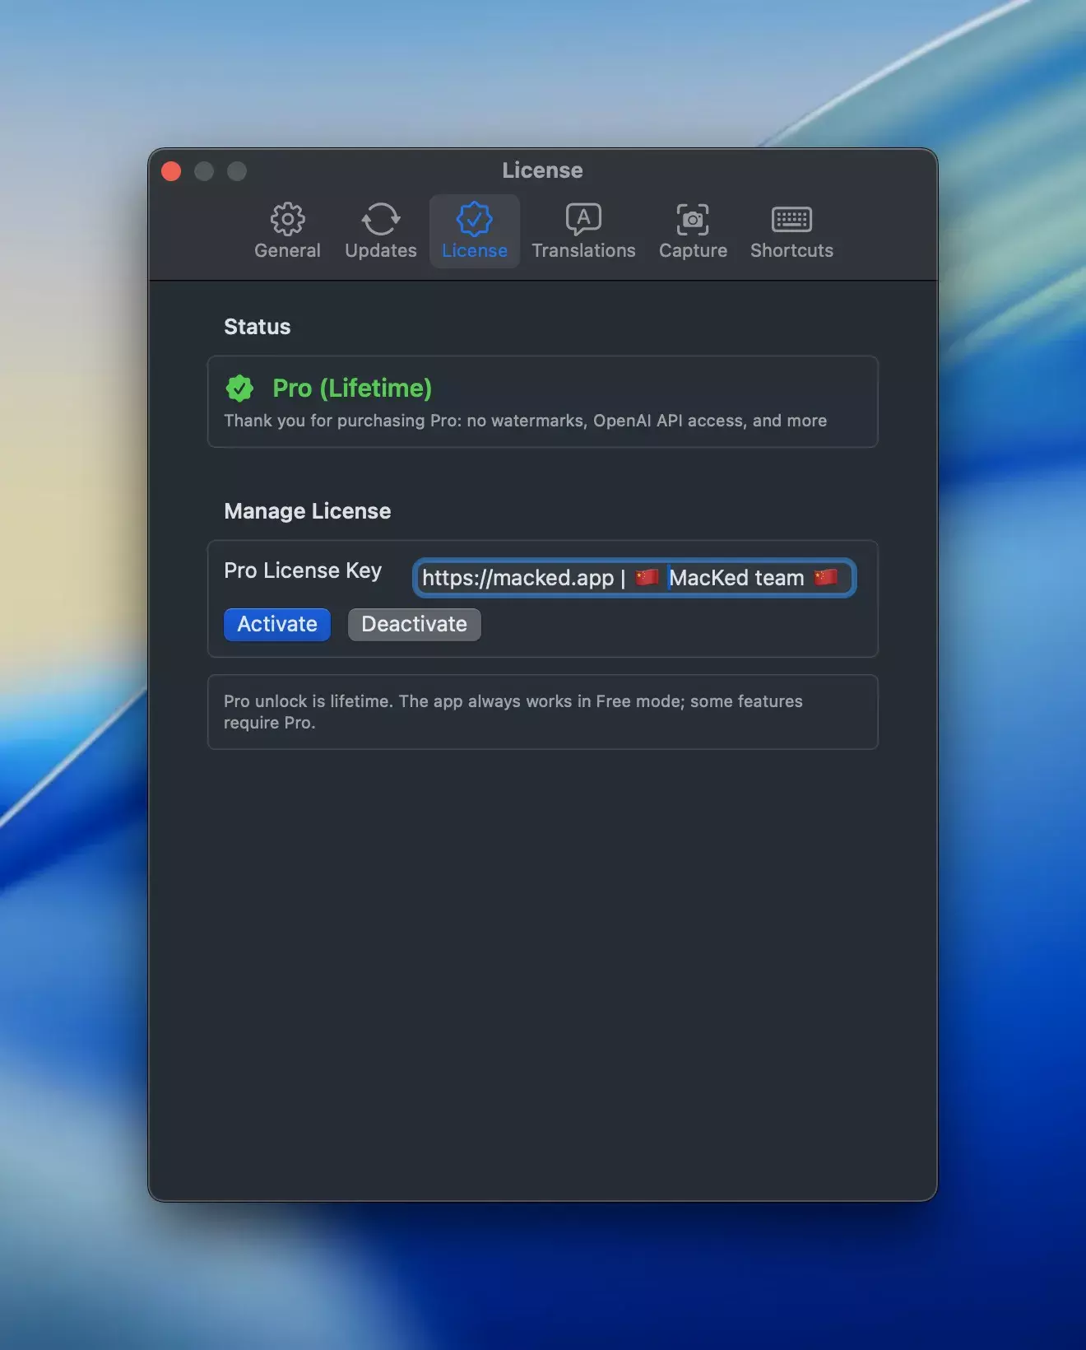The height and width of the screenshot is (1350, 1086).
Task: Switch to the Updates tab label
Action: point(380,250)
